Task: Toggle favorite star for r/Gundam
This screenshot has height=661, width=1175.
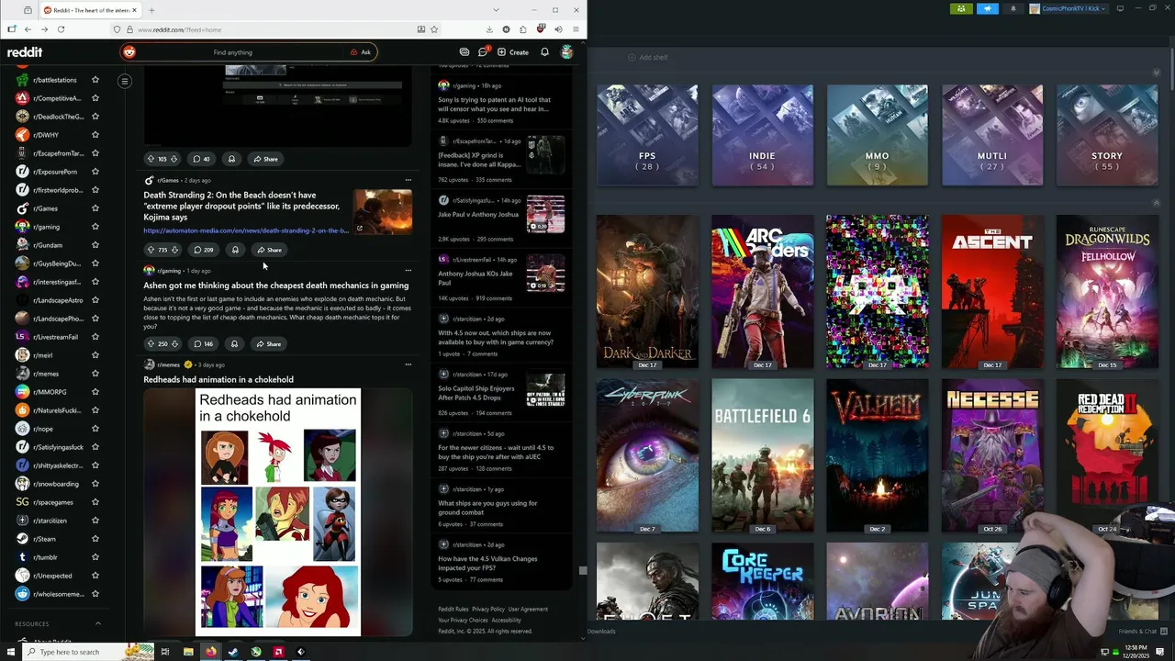Action: (95, 245)
